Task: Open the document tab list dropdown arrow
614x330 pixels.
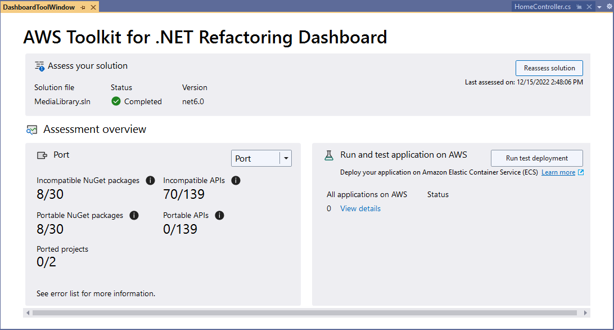Action: 599,7
